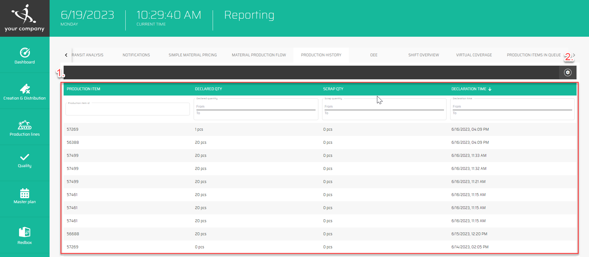Switch to the Shift Overview tab
Image resolution: width=589 pixels, height=257 pixels.
point(423,55)
